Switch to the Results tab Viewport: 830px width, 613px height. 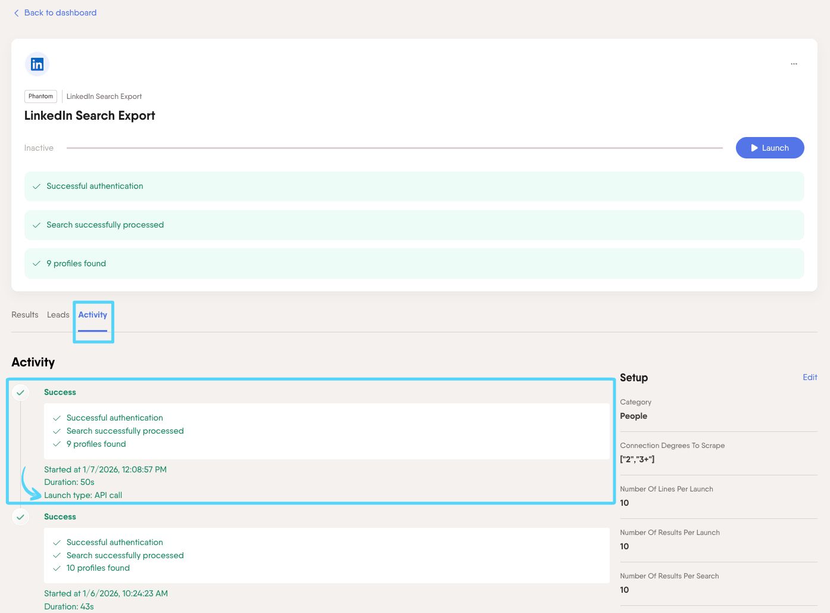[25, 315]
